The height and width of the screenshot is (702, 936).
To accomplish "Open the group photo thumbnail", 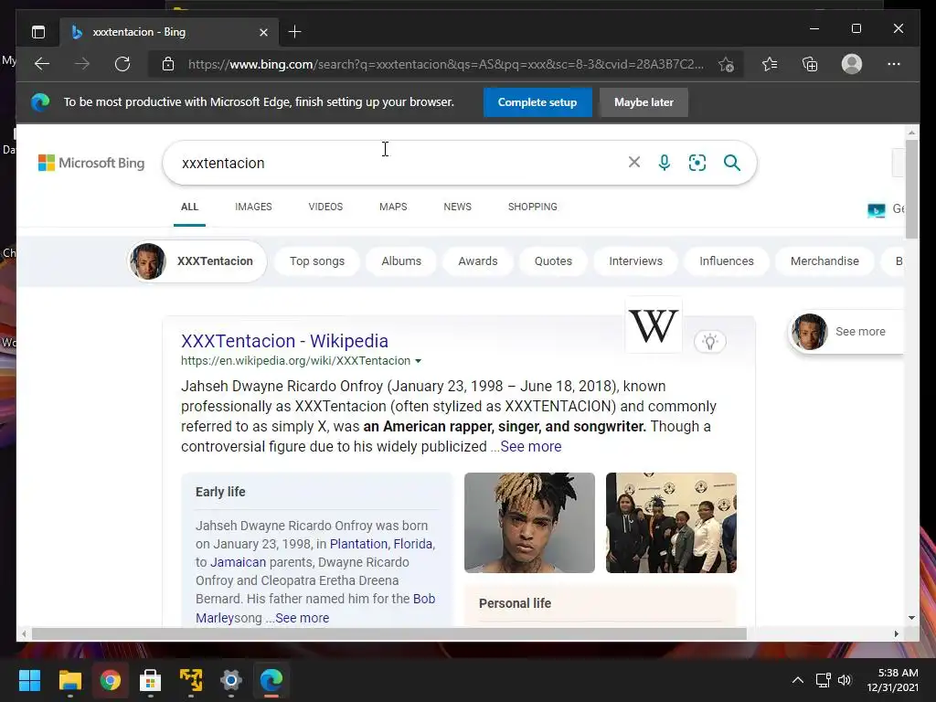I will click(671, 523).
